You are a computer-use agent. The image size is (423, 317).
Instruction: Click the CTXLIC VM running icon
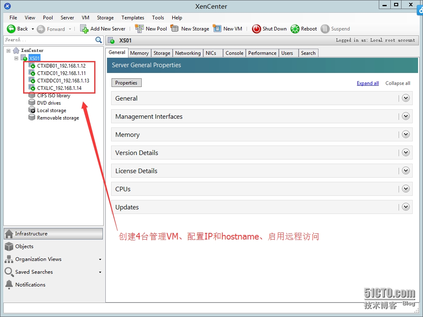(x=32, y=88)
